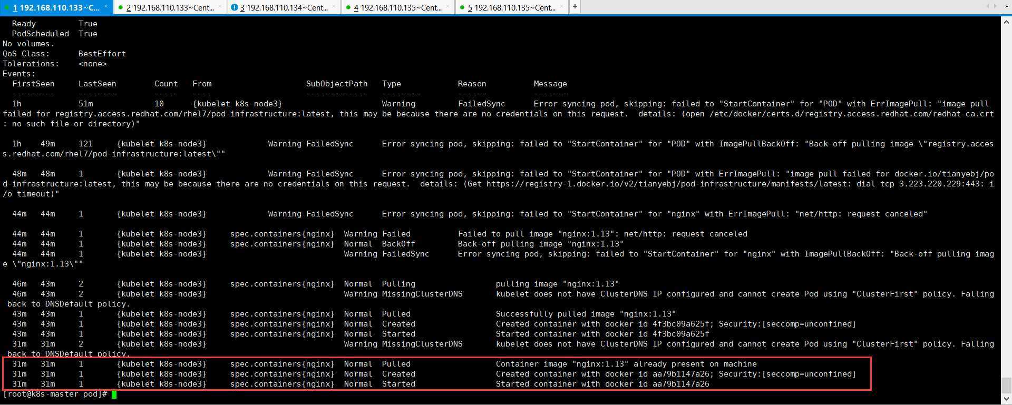Open the tab list dropdown arrow
This screenshot has width=1012, height=405.
click(x=1006, y=7)
